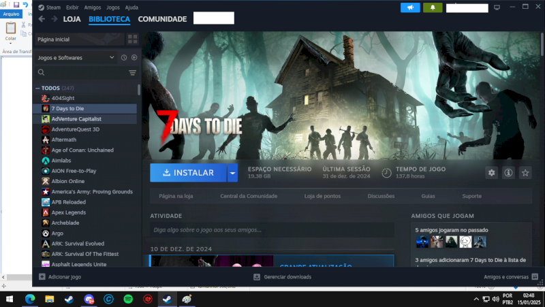Click the back navigation arrow in Steam
Screen dimensions: 545x307
click(x=42, y=19)
